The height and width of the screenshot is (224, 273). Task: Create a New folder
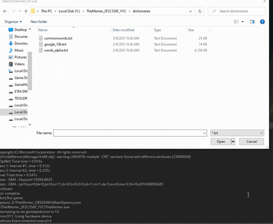(x=39, y=22)
